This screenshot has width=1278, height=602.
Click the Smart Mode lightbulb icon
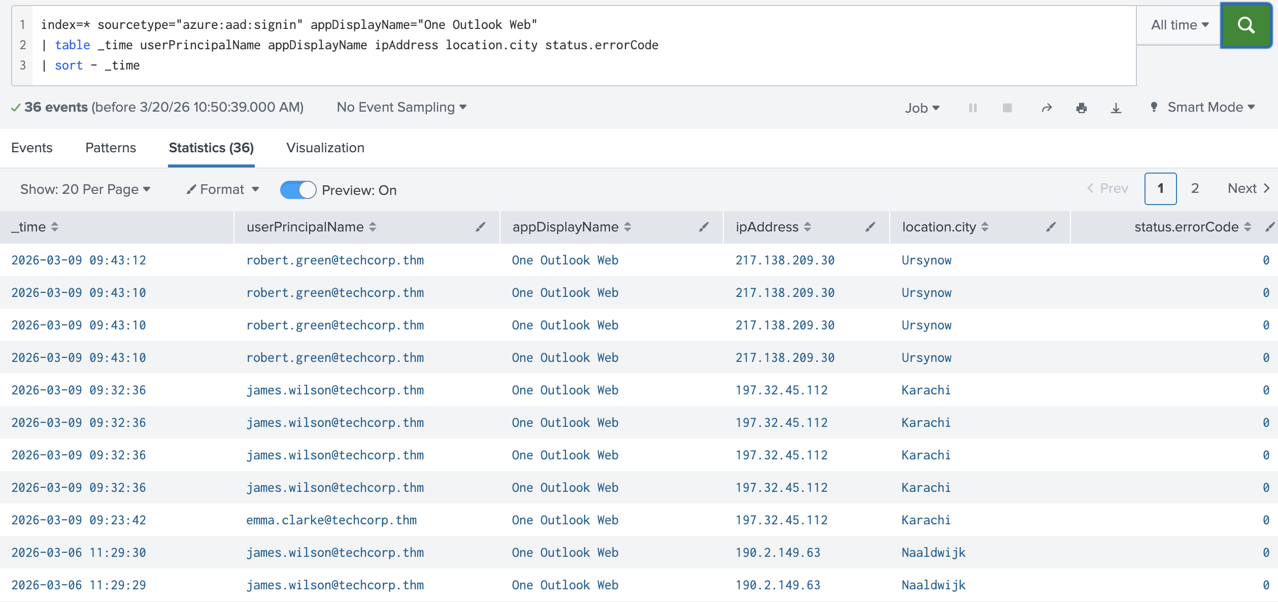pyautogui.click(x=1154, y=107)
